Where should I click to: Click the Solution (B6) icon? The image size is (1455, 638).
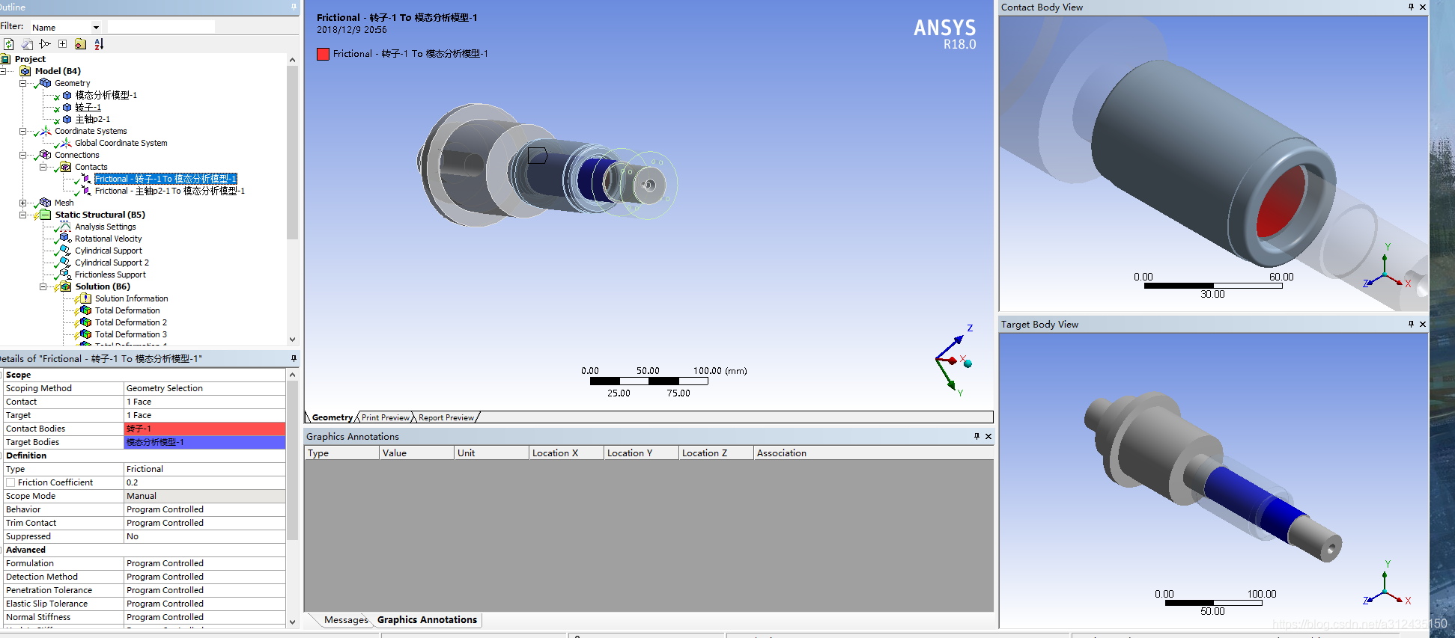(66, 286)
